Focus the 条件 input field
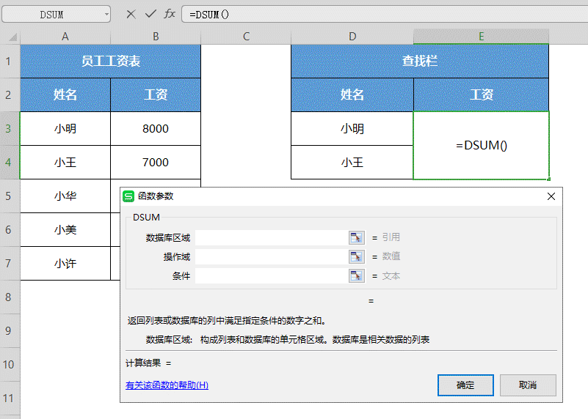 tap(272, 276)
